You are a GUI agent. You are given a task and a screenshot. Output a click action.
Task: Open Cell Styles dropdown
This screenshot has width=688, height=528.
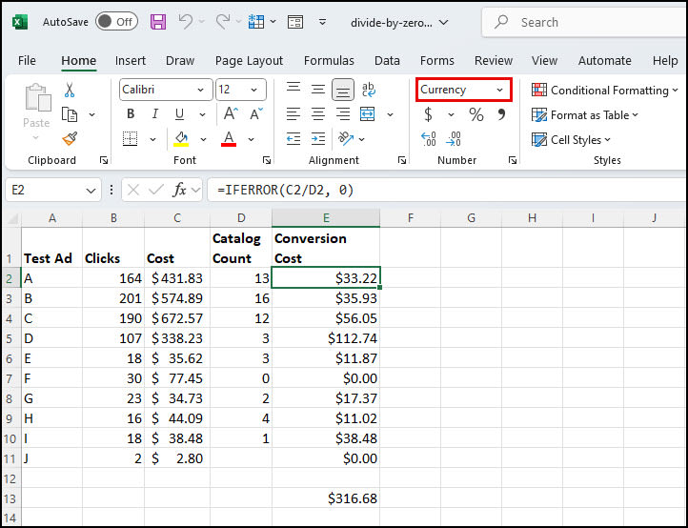(x=571, y=139)
